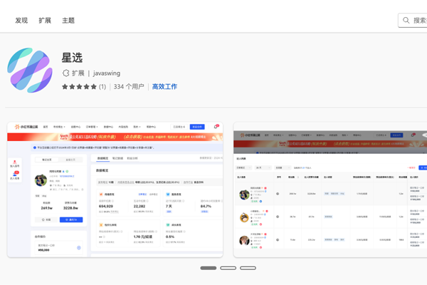This screenshot has width=427, height=285.
Task: Open the 扩展 tab
Action: 45,21
